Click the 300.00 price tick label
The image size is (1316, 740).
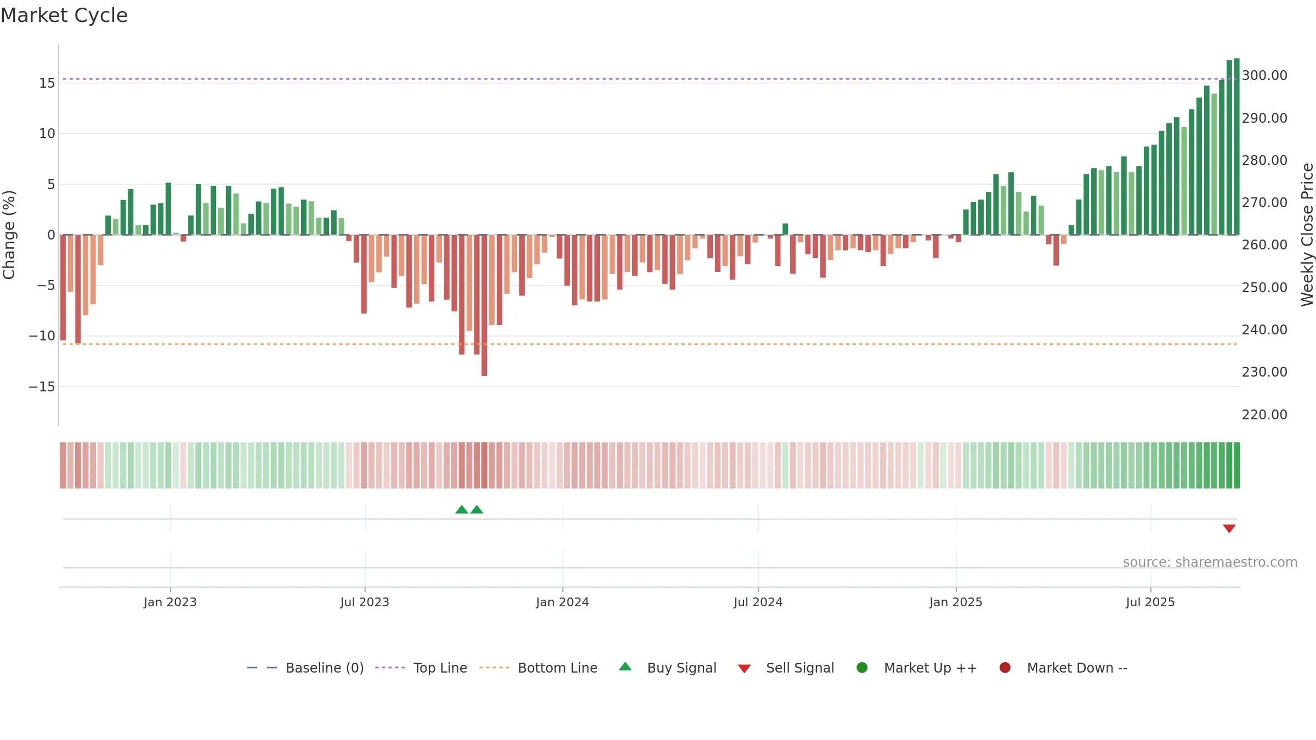1264,76
